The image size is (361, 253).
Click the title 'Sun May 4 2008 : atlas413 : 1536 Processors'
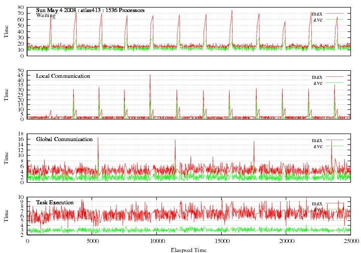(x=90, y=11)
